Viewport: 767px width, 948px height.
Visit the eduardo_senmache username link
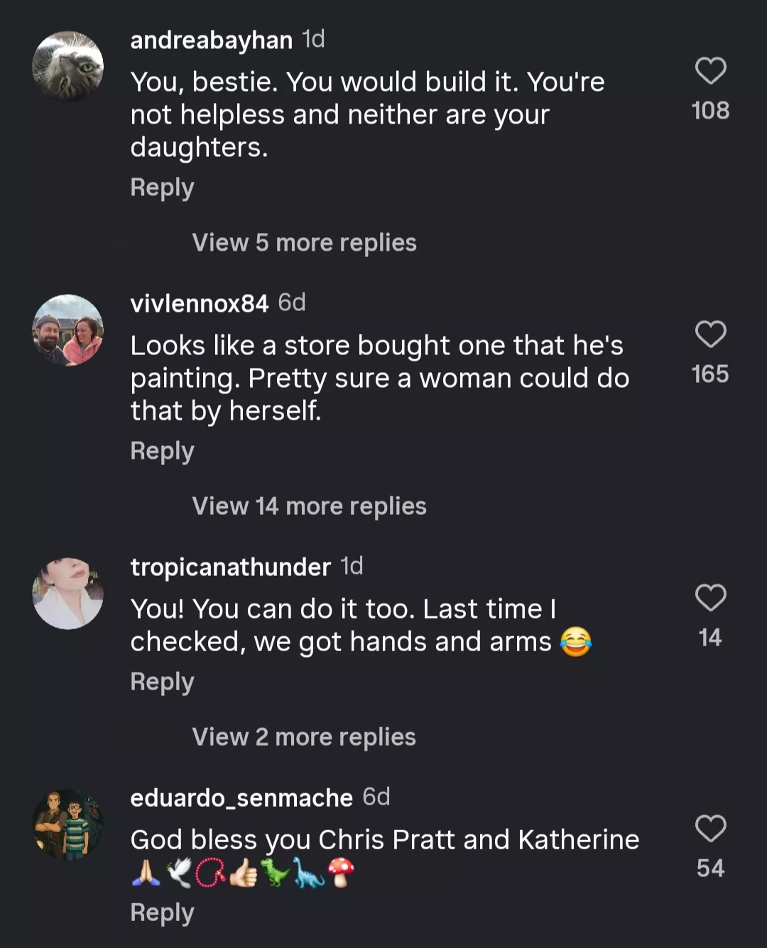pyautogui.click(x=241, y=798)
